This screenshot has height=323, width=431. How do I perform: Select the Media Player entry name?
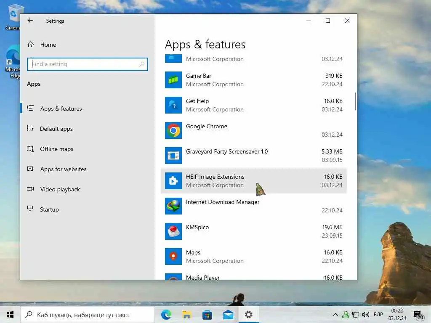[x=202, y=278]
